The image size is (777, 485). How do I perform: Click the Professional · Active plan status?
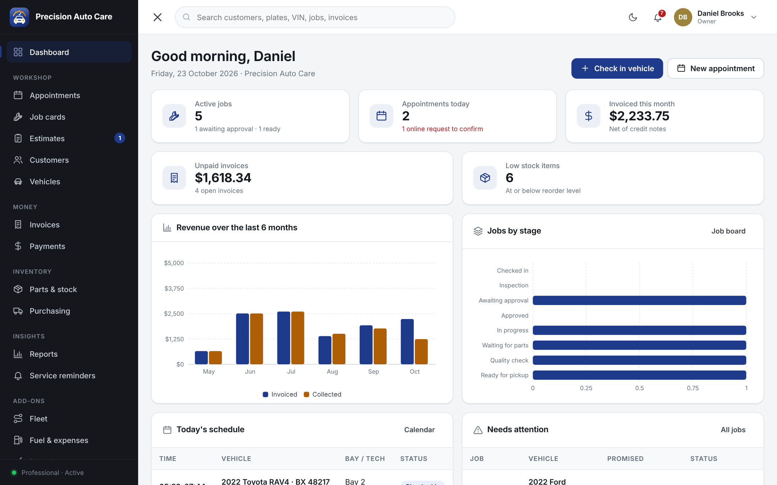(x=53, y=473)
